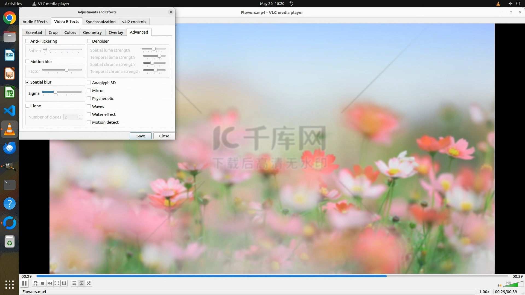The width and height of the screenshot is (525, 295).
Task: Pause the video playback
Action: tap(24, 283)
